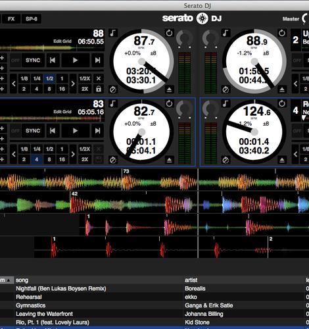Screen dimensions: 309x329
Task: Select 1/8 beat autoloop on 88 BPM deck
Action: (x=24, y=78)
